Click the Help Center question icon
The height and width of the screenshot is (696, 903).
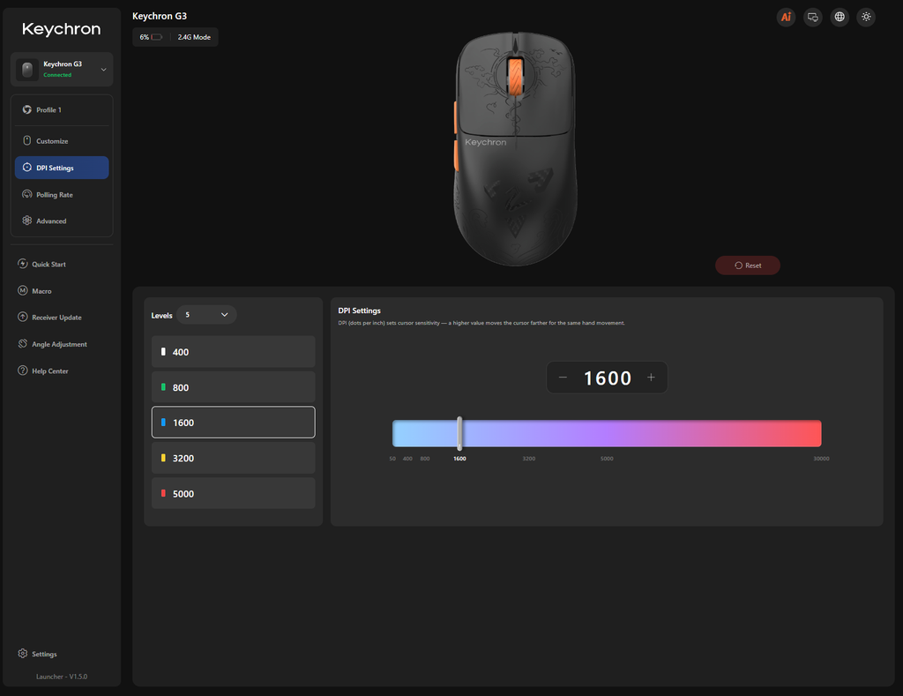[22, 370]
